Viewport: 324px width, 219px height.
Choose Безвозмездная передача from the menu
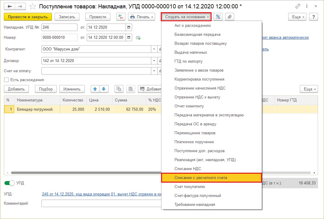[x=212, y=35]
